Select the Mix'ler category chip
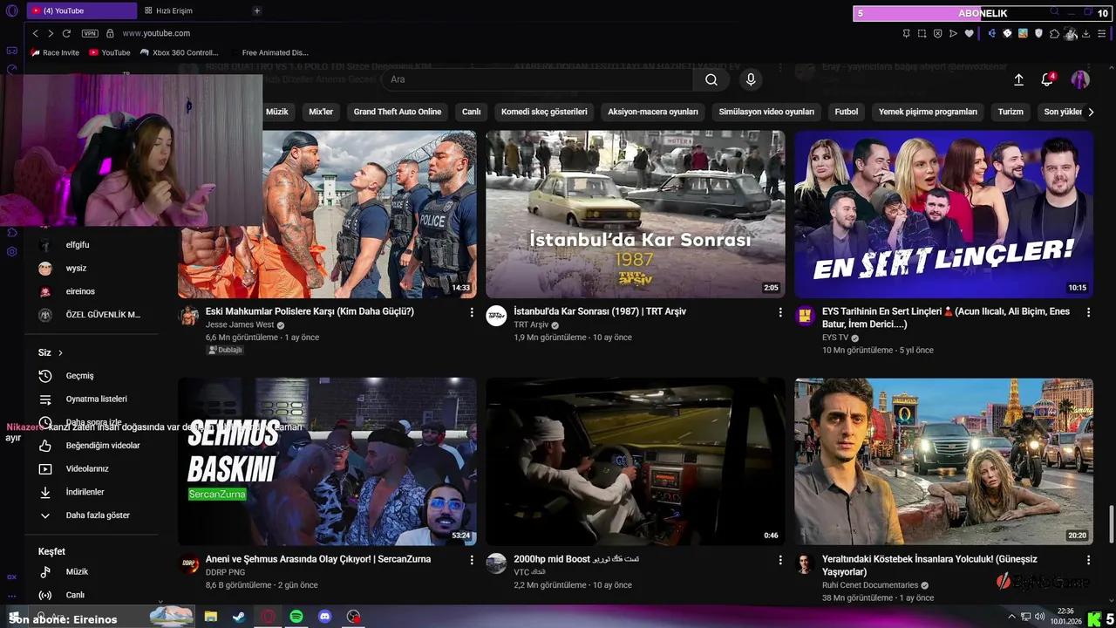 pyautogui.click(x=321, y=112)
